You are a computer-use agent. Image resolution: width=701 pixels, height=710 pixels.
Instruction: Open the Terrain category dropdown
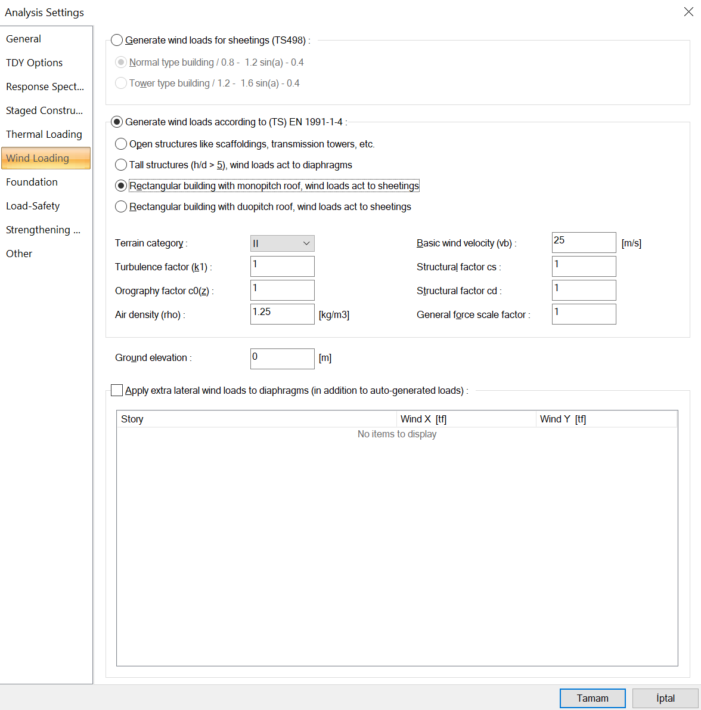282,243
